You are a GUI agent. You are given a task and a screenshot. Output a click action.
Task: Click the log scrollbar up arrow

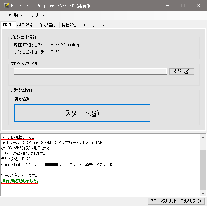[x=203, y=137]
